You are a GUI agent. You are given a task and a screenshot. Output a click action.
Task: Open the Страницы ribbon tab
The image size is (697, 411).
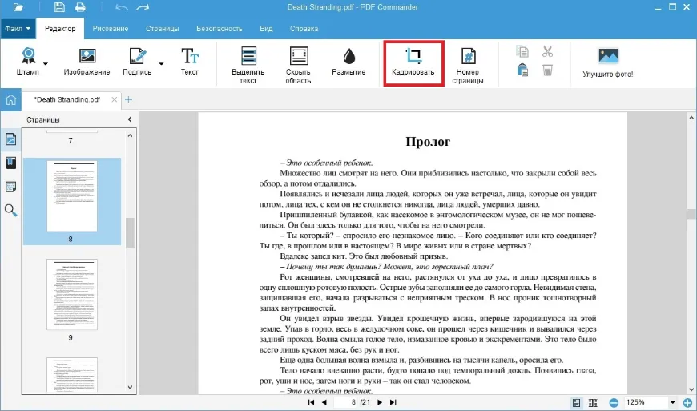click(x=163, y=28)
